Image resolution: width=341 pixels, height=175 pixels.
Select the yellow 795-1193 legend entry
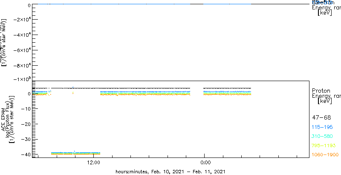[x=324, y=146]
